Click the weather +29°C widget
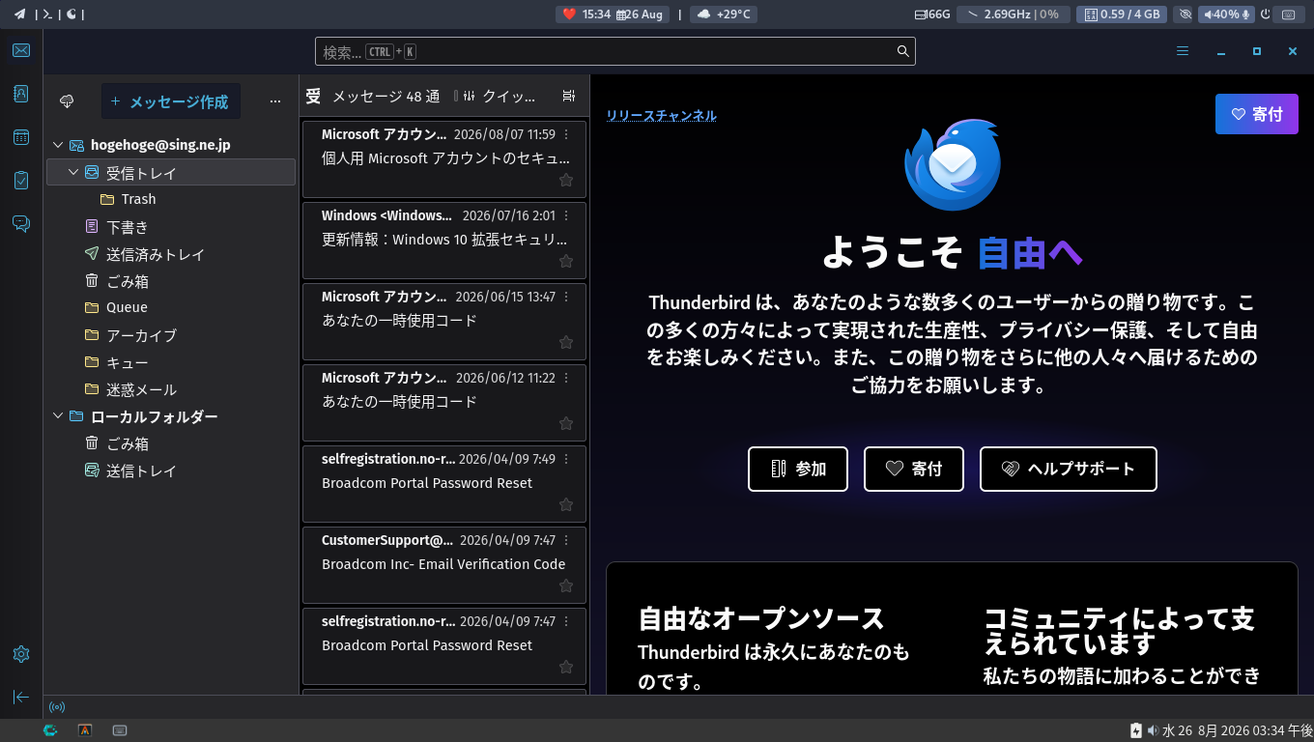 [x=724, y=14]
